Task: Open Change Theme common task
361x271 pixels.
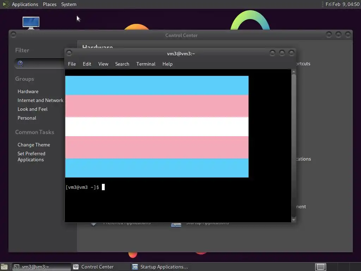Action: 33,145
